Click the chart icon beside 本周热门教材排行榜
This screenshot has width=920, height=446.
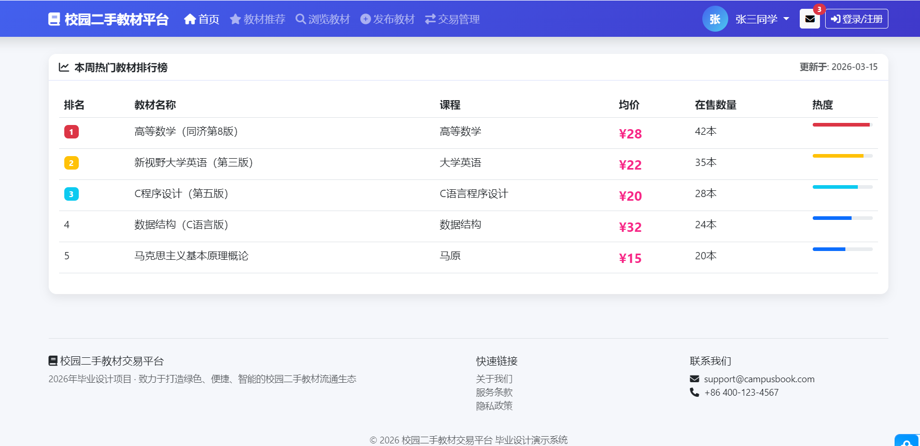point(64,67)
